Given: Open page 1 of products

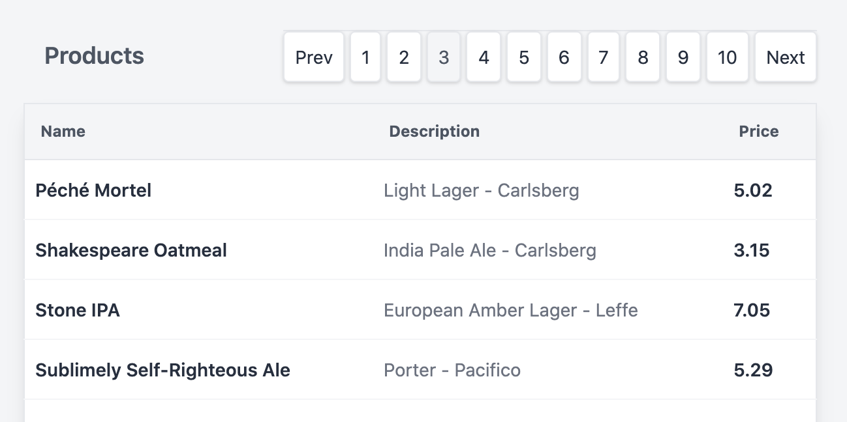Looking at the screenshot, I should (365, 57).
